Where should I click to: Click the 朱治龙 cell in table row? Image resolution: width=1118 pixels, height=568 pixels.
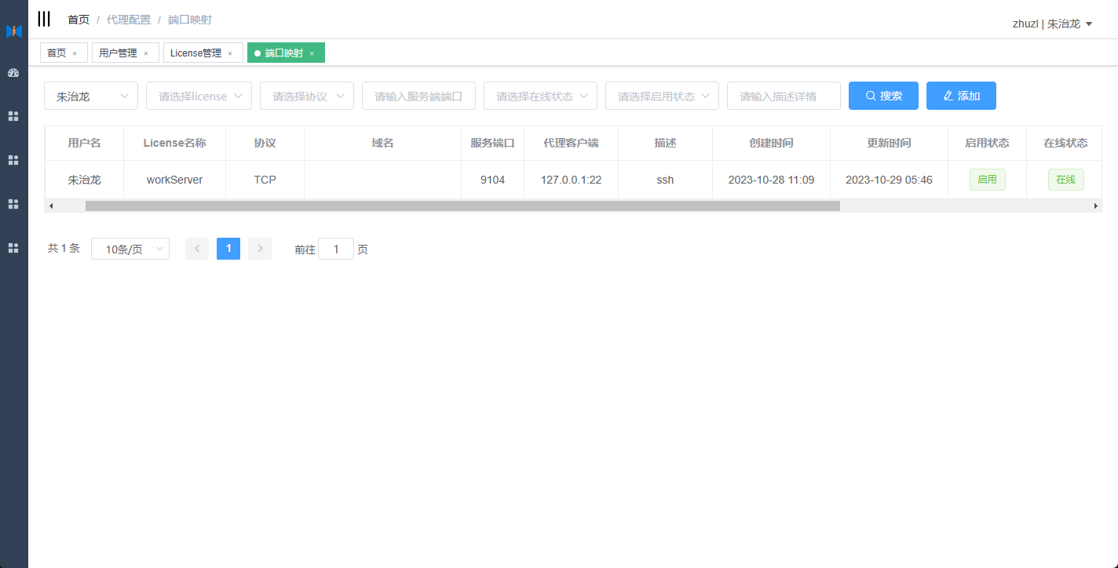click(84, 180)
